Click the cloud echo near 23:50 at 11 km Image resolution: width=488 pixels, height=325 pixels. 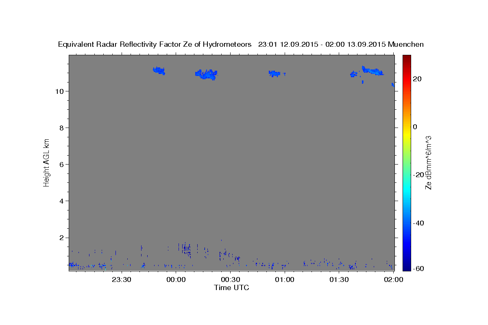tap(159, 71)
